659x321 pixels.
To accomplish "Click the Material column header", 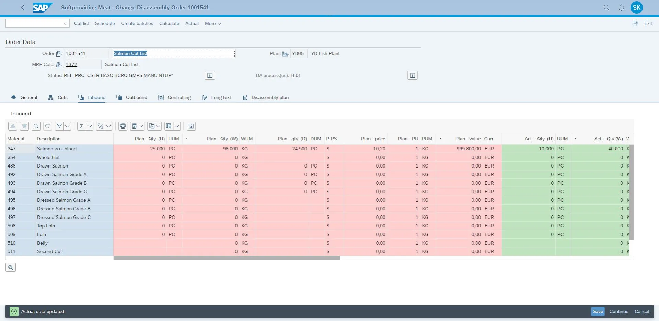I will point(20,139).
